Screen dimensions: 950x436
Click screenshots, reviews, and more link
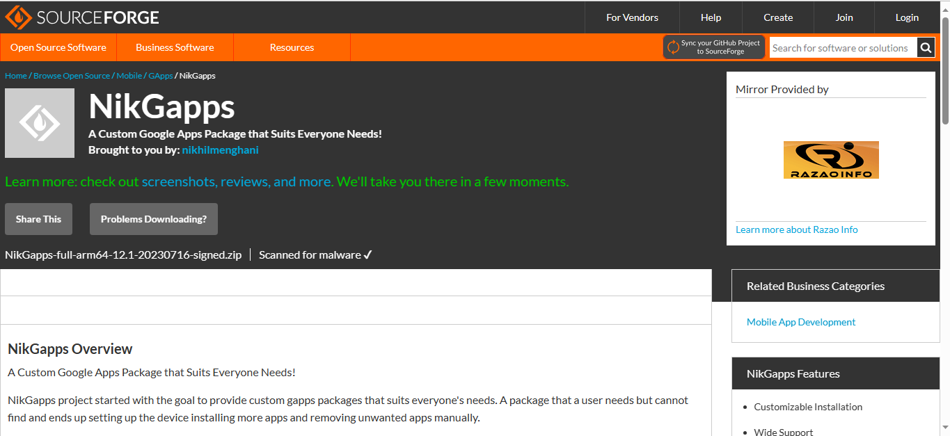point(237,181)
